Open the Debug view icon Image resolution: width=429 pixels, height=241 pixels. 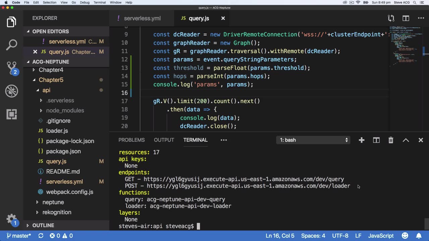click(x=11, y=91)
